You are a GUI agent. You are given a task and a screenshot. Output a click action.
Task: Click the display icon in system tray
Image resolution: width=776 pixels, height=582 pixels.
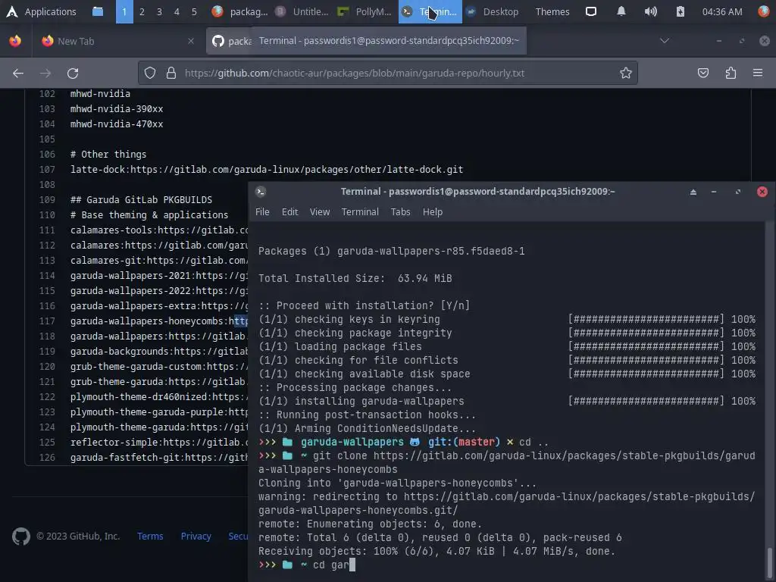pos(591,11)
